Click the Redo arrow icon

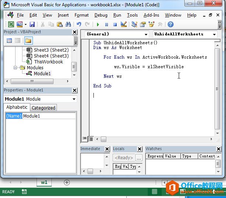coord(87,24)
